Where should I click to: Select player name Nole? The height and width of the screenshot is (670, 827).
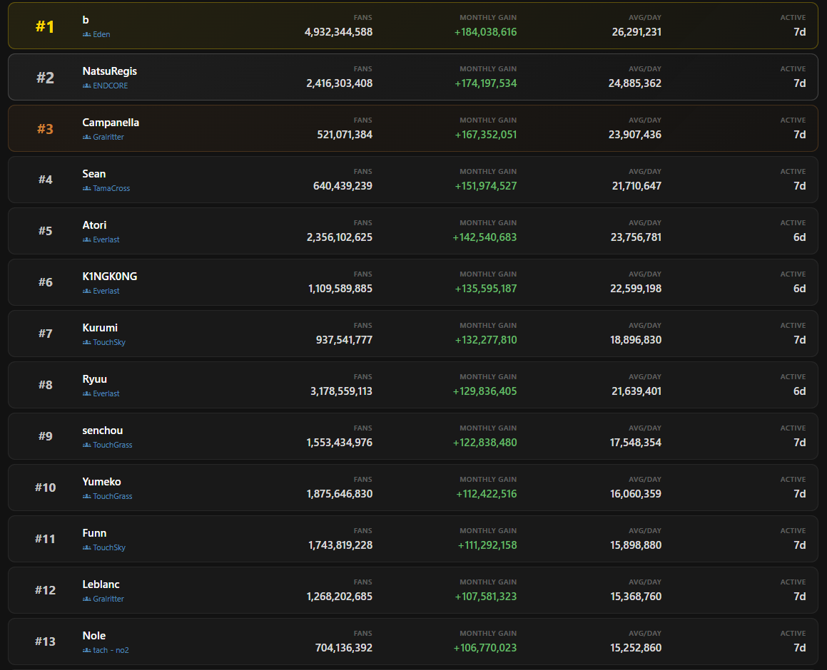pyautogui.click(x=94, y=636)
